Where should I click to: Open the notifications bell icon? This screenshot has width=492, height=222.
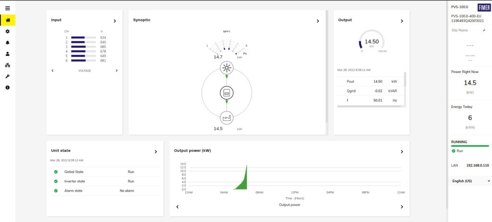click(x=8, y=43)
